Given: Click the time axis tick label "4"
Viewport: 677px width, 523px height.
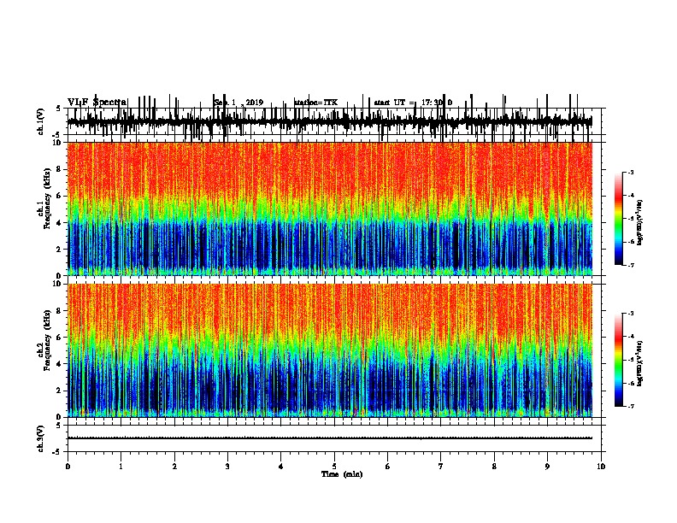Looking at the screenshot, I should click(x=281, y=466).
